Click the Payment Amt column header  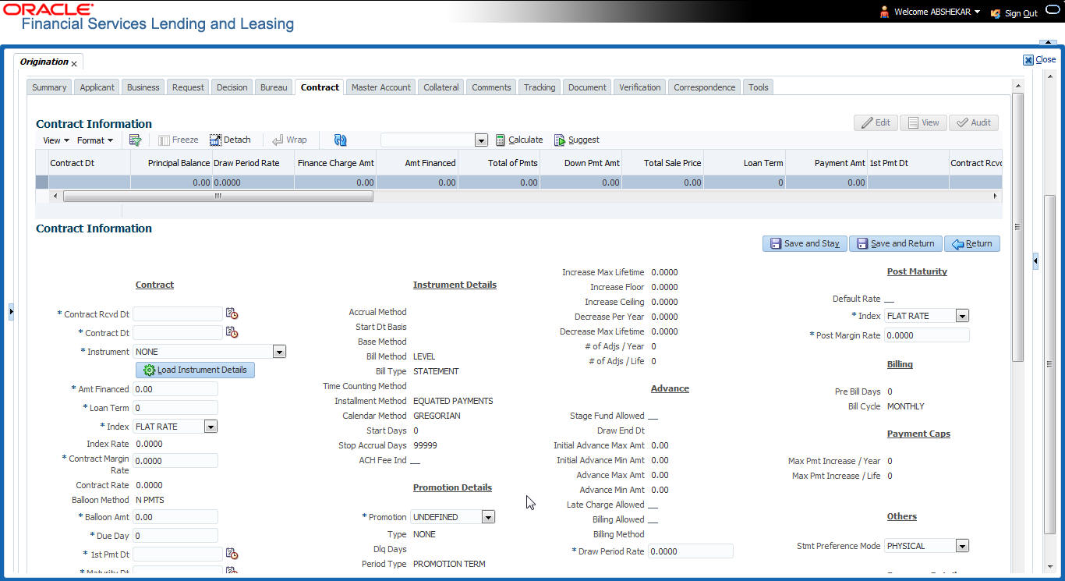coord(826,163)
